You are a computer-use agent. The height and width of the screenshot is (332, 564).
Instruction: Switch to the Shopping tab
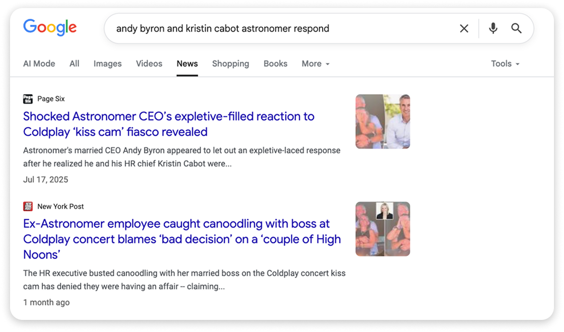(230, 63)
